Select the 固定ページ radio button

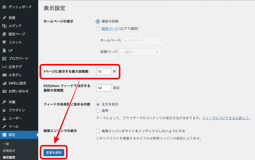pos(98,29)
